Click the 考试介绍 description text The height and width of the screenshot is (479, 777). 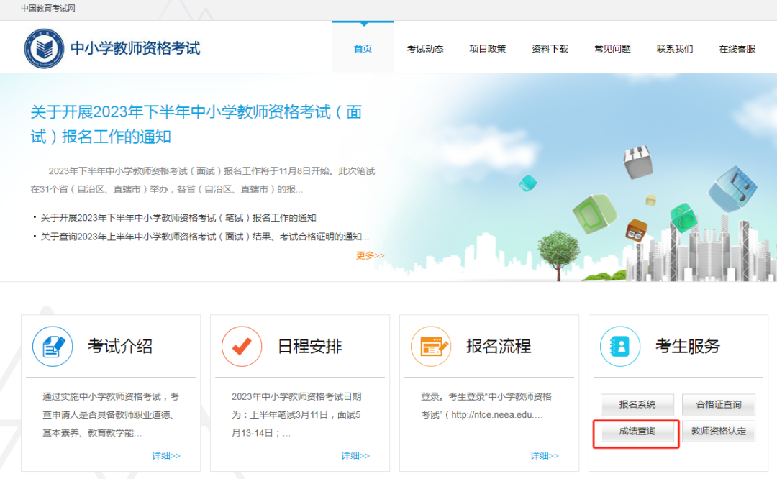[111, 415]
